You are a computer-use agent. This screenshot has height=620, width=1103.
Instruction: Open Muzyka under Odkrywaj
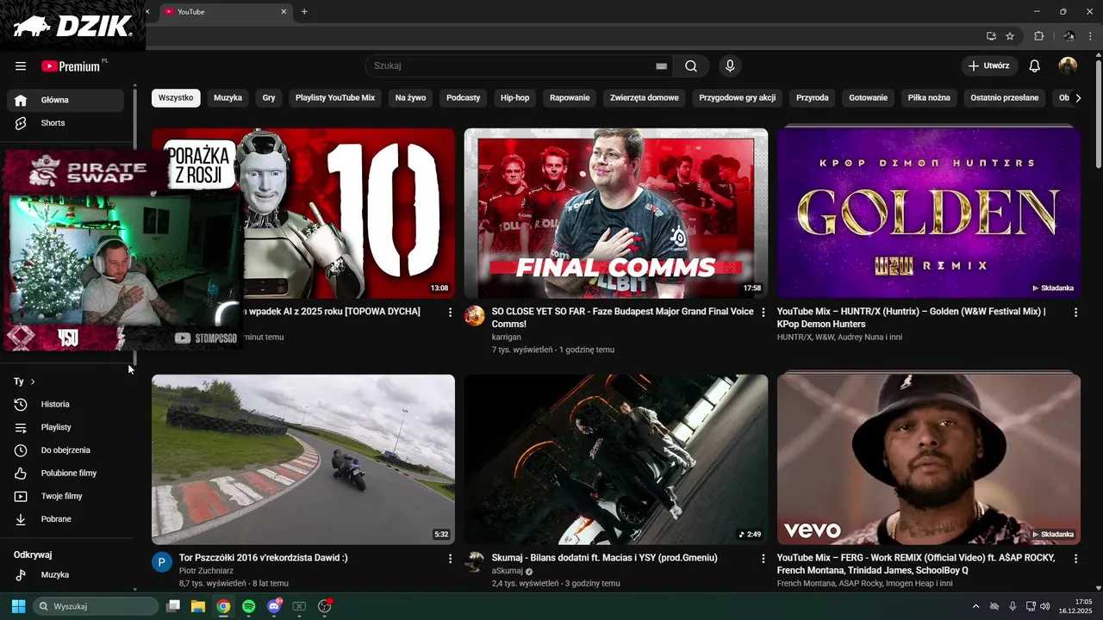point(65,575)
